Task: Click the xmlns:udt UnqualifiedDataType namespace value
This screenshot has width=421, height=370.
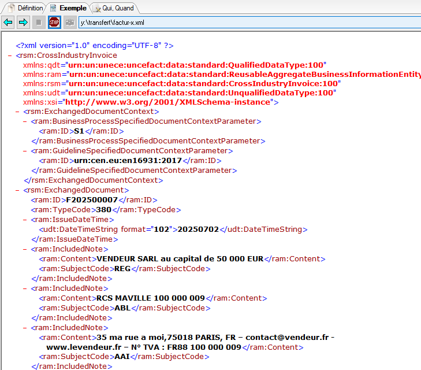Action: coord(200,93)
